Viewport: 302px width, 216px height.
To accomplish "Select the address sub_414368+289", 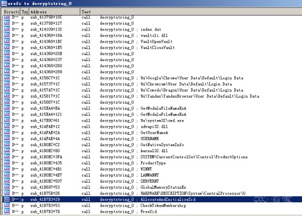I will (46, 72).
